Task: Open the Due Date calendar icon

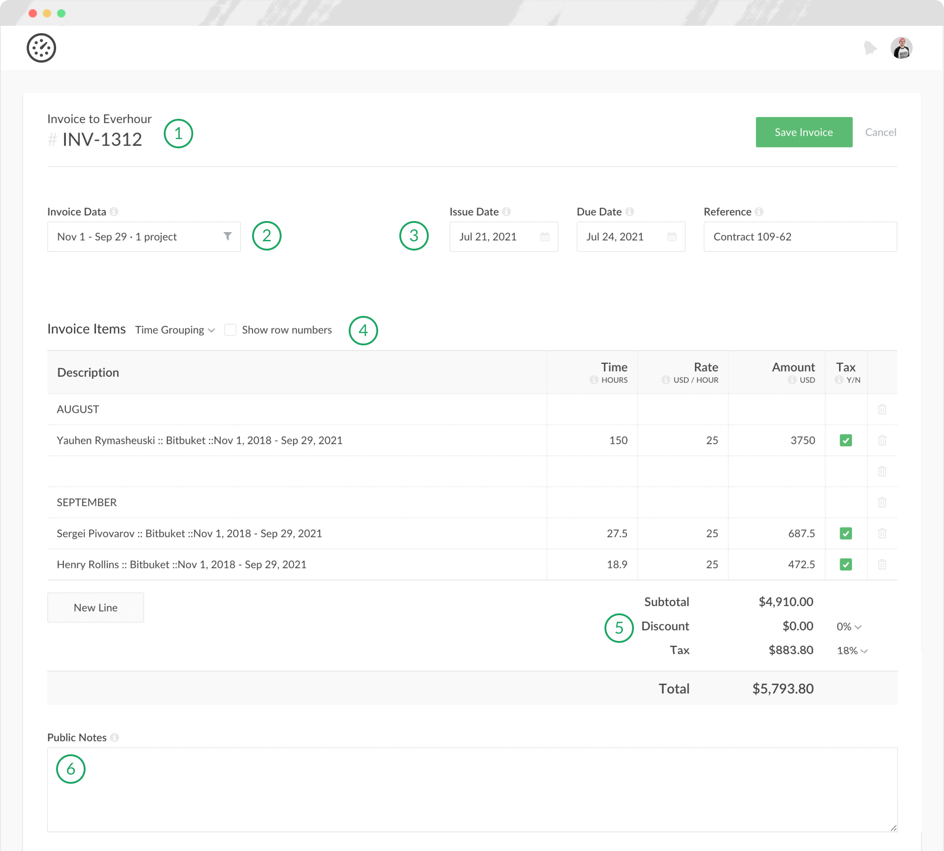Action: tap(672, 237)
